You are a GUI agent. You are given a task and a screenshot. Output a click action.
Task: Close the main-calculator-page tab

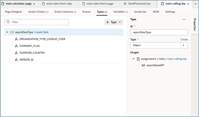click(34, 4)
